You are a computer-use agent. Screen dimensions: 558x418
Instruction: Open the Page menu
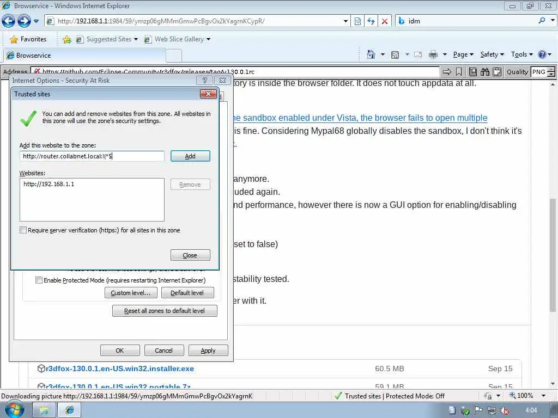(463, 54)
